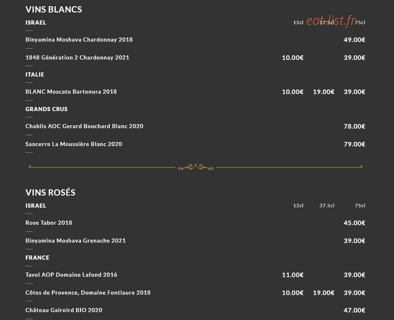The height and width of the screenshot is (320, 394).
Task: Click the 45.00€ Rose Tabor price
Action: pos(354,223)
